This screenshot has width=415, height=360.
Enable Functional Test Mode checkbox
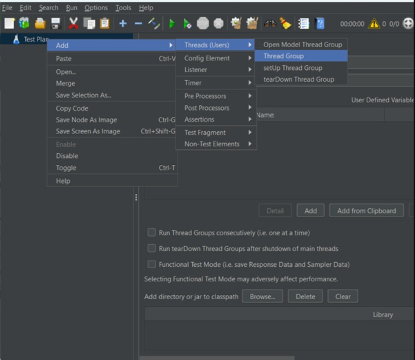click(x=151, y=264)
